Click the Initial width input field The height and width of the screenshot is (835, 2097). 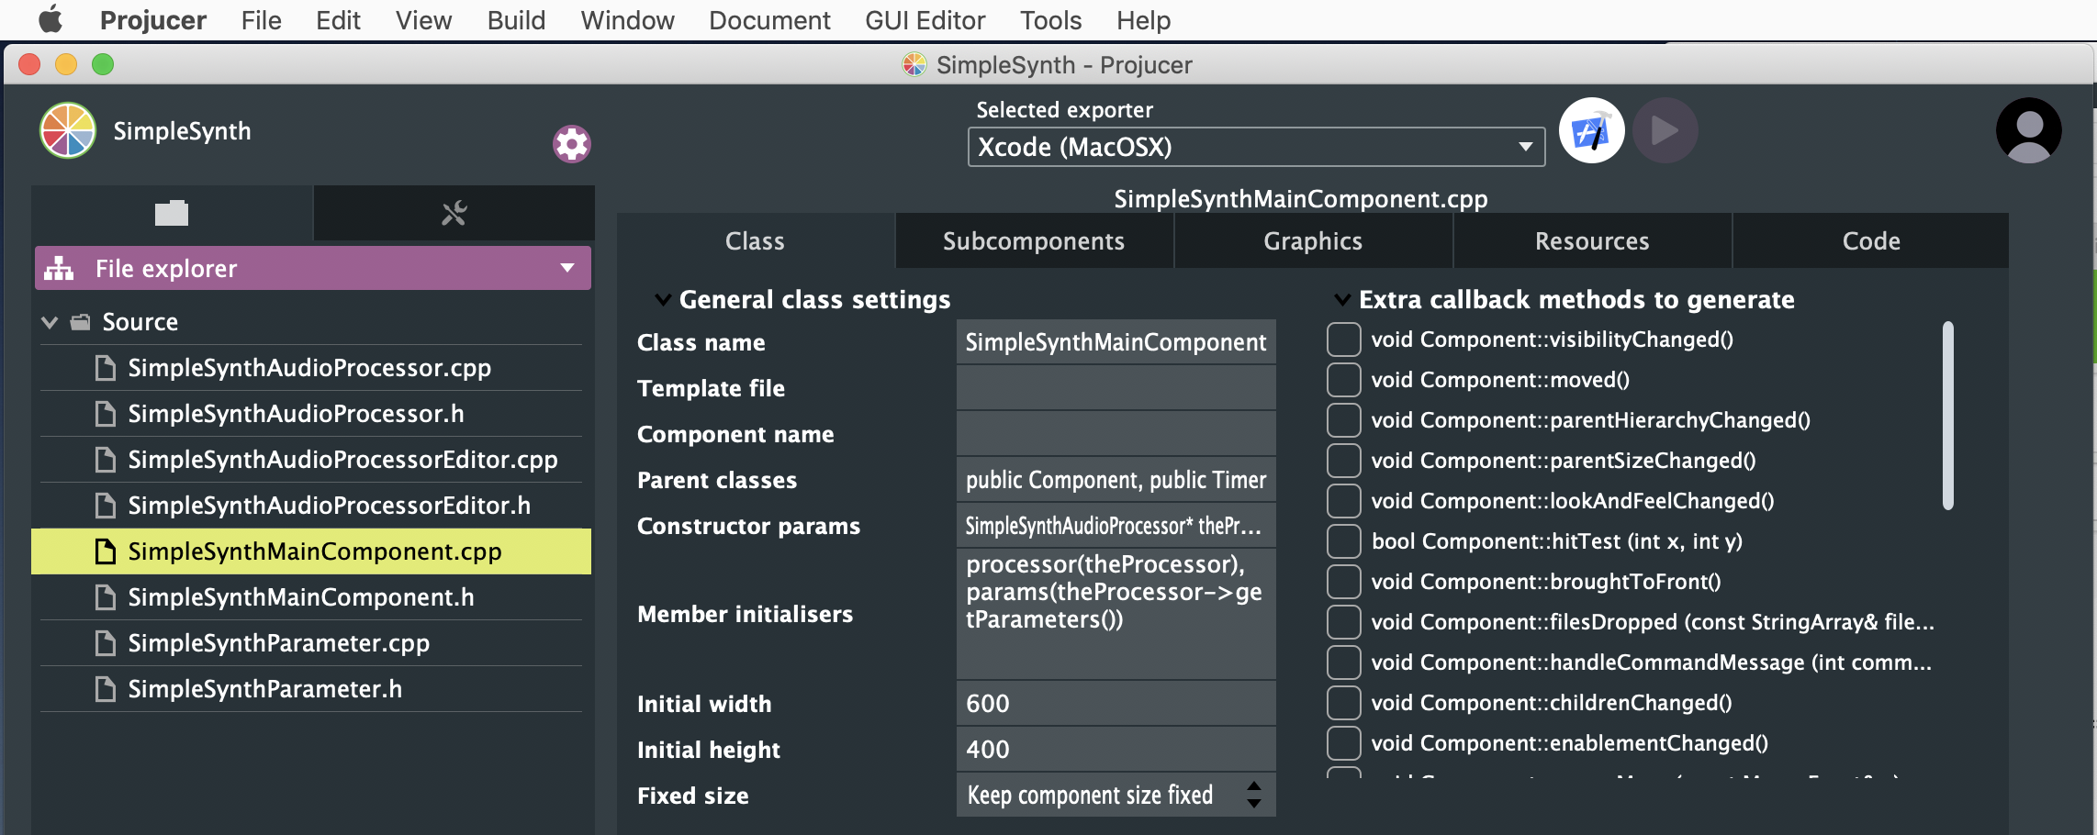(x=1116, y=704)
